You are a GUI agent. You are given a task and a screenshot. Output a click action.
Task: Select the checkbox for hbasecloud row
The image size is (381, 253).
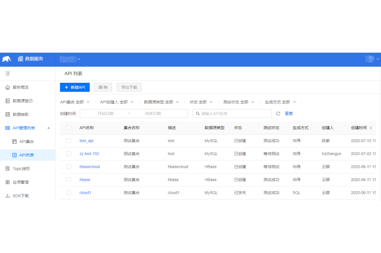coord(69,167)
